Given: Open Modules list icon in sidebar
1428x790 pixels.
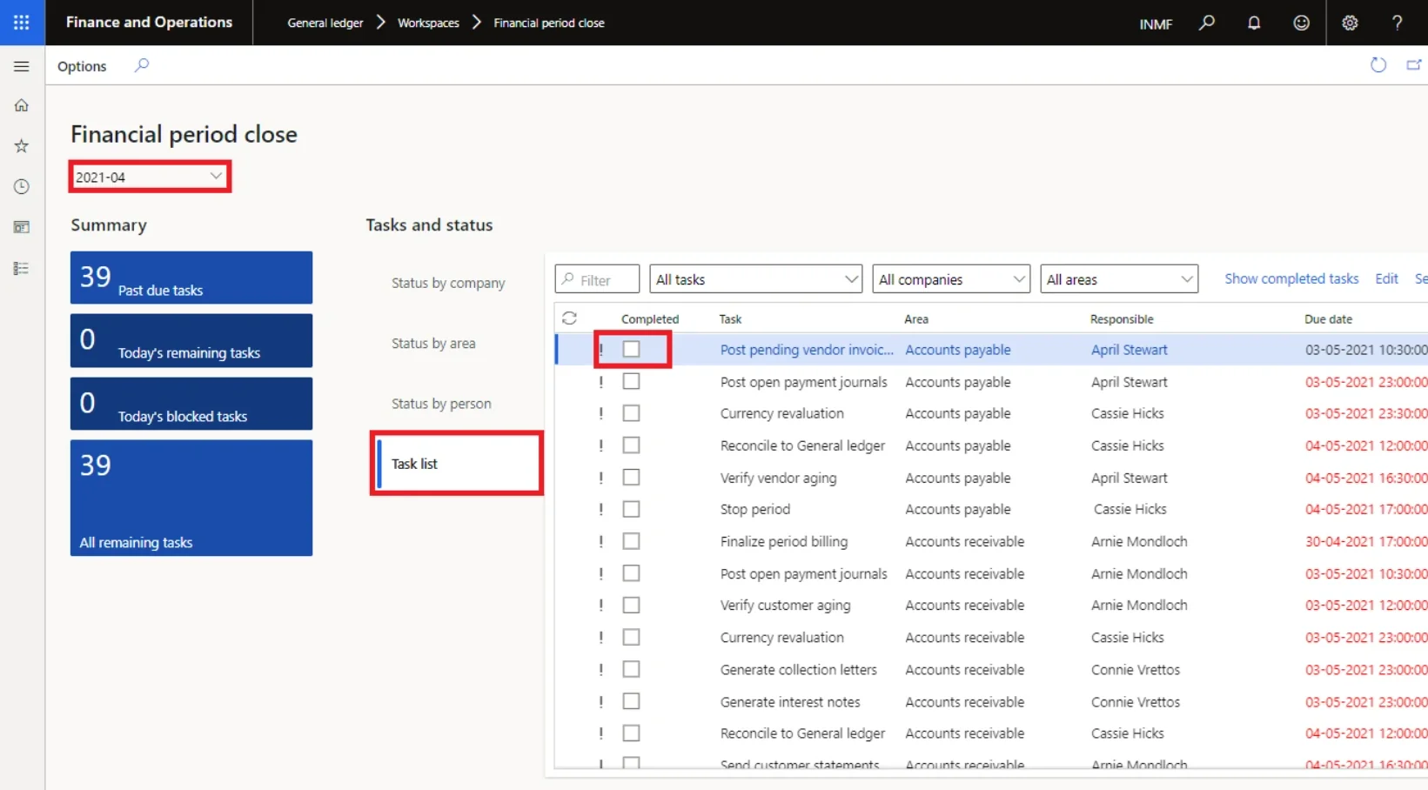Looking at the screenshot, I should pyautogui.click(x=22, y=269).
